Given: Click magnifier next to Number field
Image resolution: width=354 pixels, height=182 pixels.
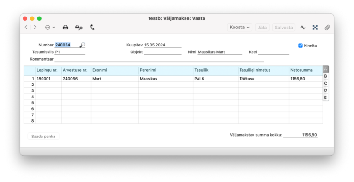Looking at the screenshot, I should point(82,45).
